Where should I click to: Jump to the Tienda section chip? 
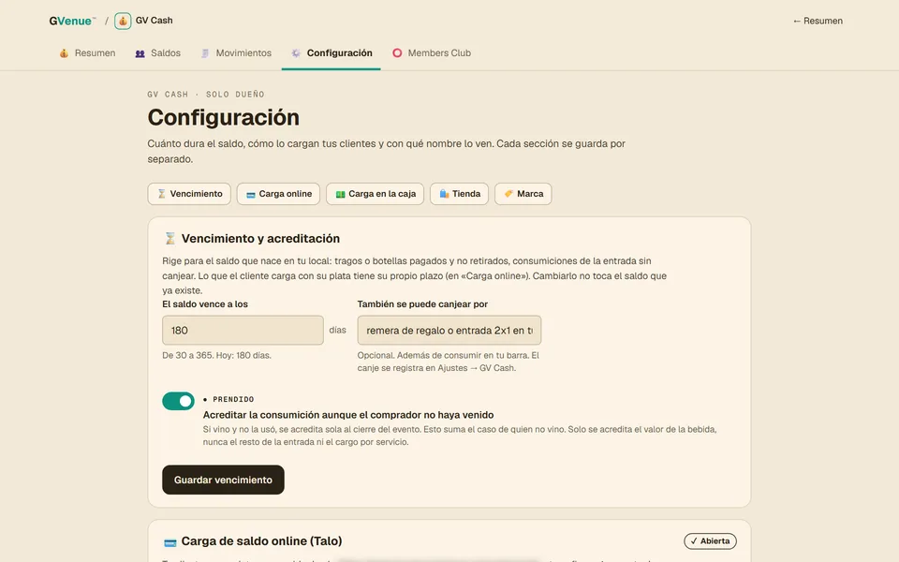(459, 194)
